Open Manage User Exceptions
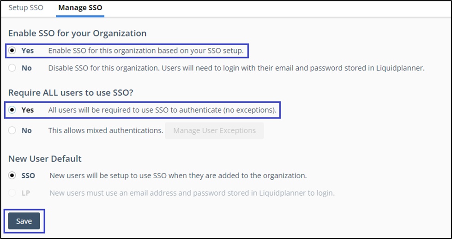 [214, 131]
